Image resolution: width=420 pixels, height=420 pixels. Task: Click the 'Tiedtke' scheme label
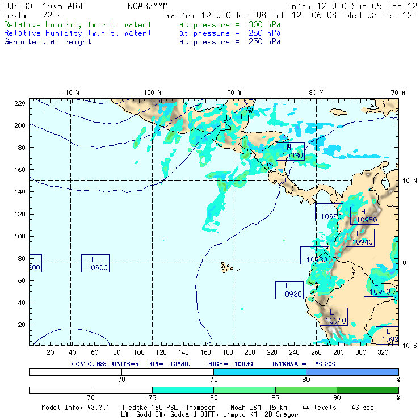[x=135, y=408]
